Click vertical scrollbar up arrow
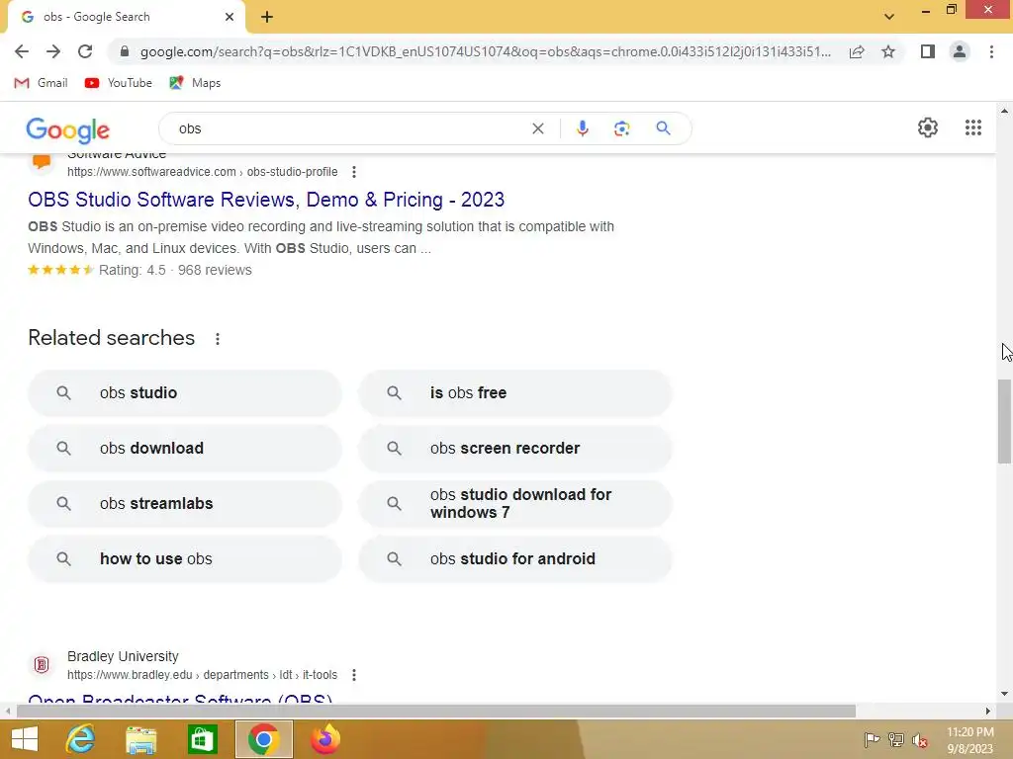The image size is (1013, 759). 1004,111
